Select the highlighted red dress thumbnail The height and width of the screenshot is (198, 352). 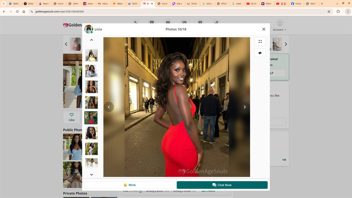pyautogui.click(x=91, y=118)
